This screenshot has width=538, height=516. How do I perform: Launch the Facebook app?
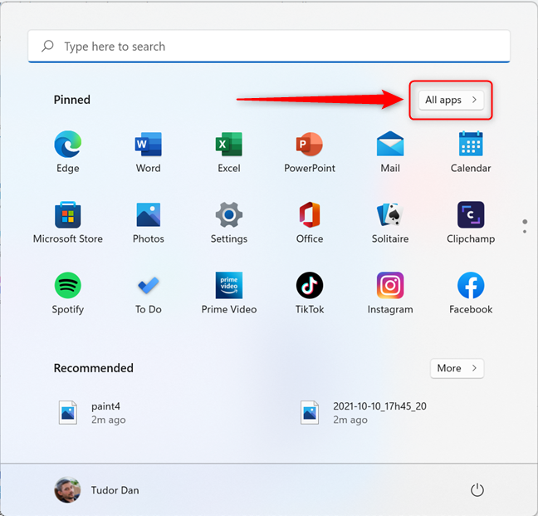click(x=471, y=293)
